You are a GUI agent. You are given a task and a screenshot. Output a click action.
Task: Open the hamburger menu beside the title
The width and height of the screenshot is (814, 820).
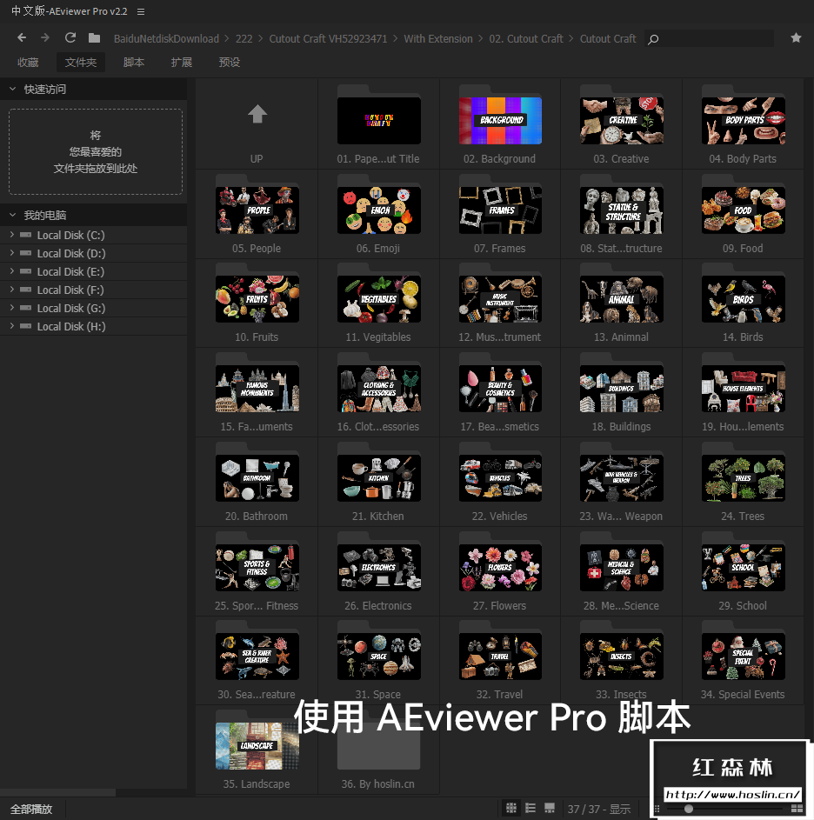point(141,11)
